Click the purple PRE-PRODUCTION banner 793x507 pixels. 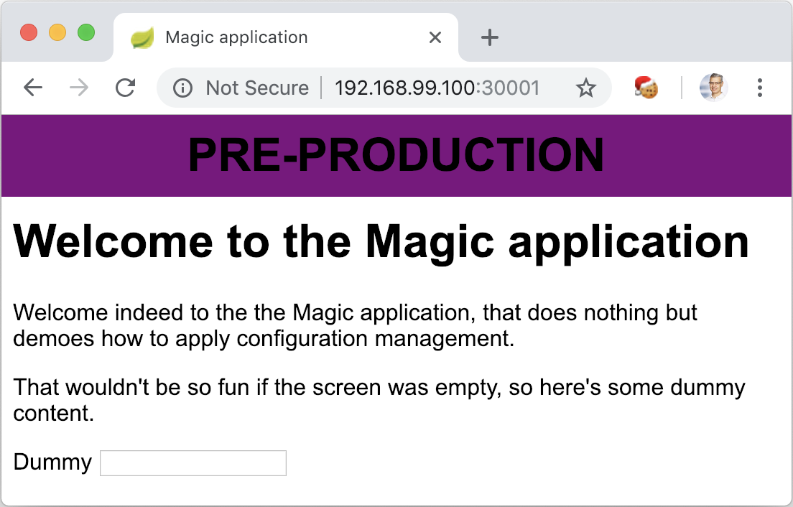[x=396, y=155]
